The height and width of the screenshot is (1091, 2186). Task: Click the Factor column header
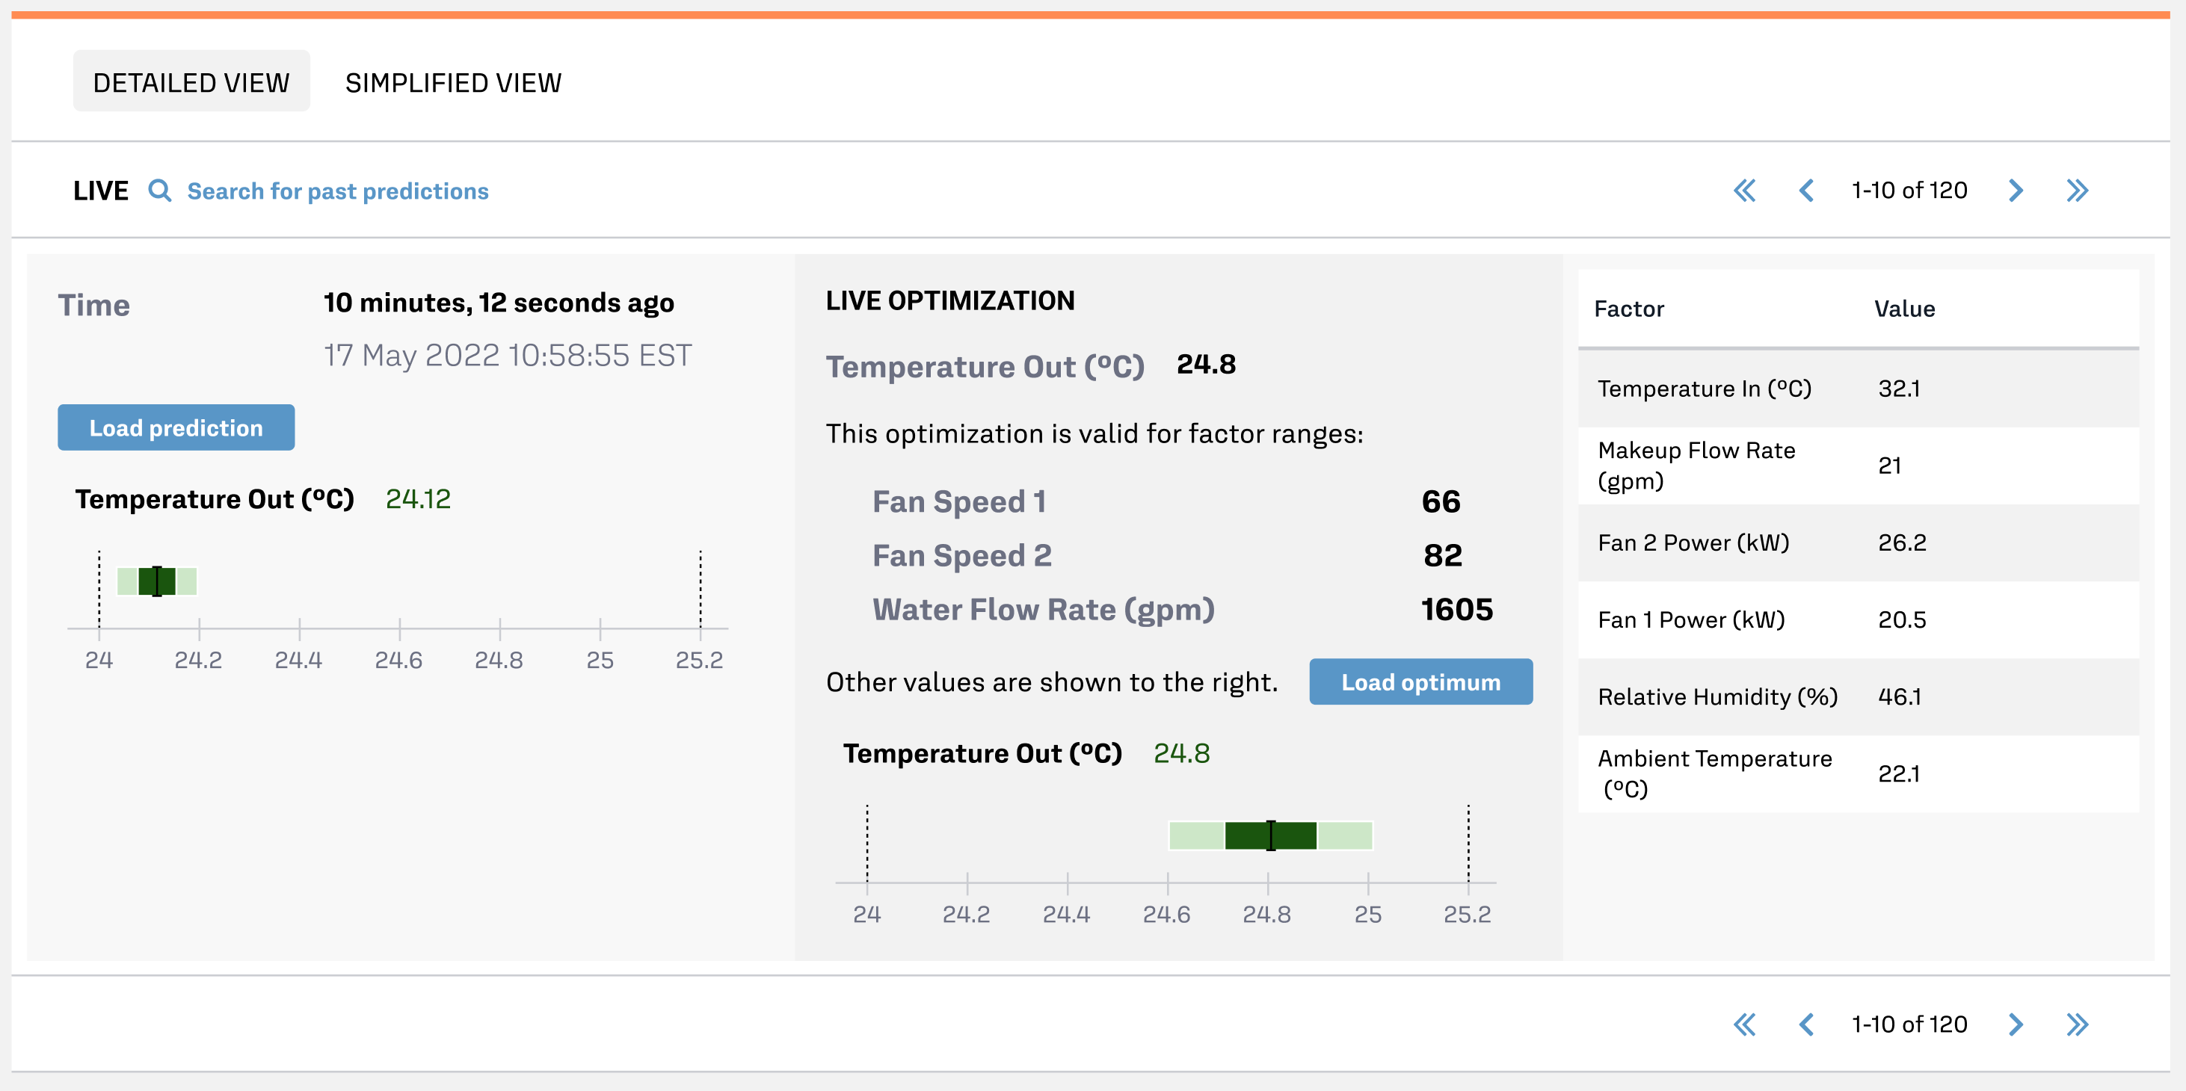1628,309
